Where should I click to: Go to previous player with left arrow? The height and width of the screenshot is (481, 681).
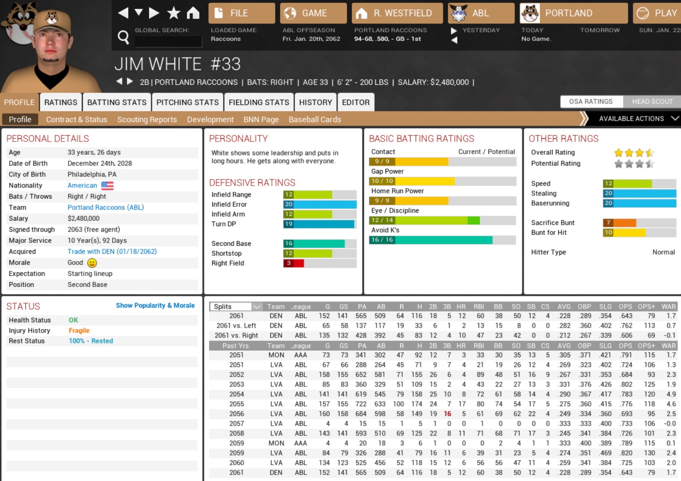[119, 81]
